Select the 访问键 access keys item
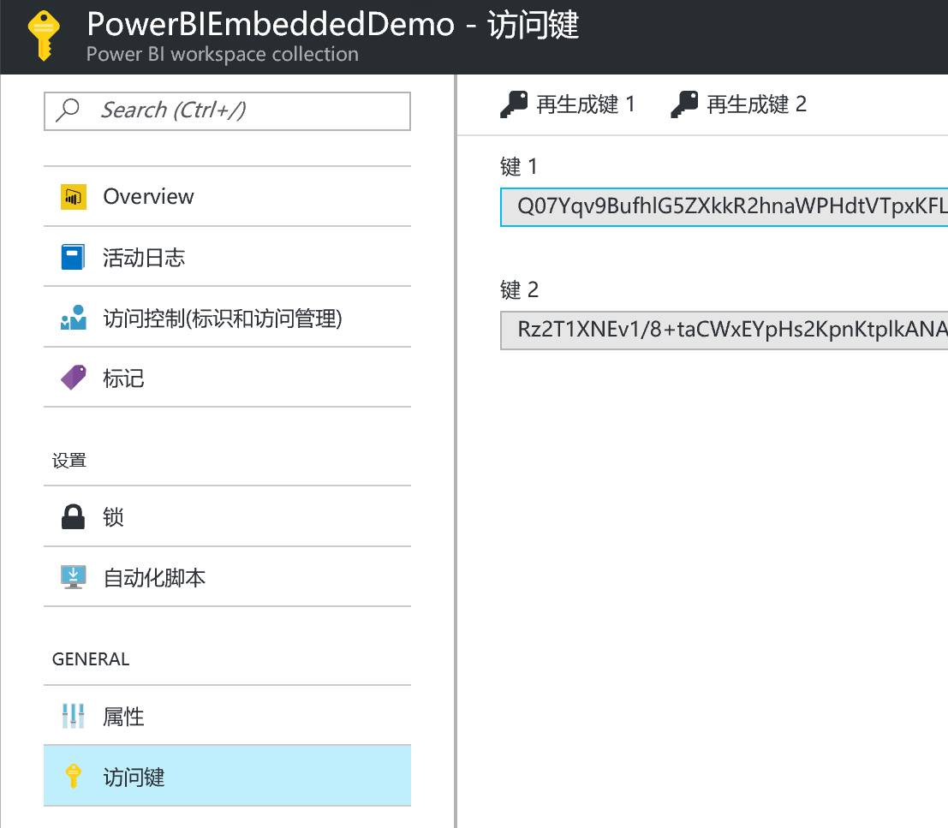Image resolution: width=948 pixels, height=828 pixels. (227, 776)
